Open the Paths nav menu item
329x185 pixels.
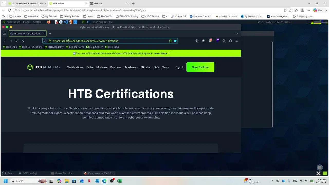click(x=90, y=67)
